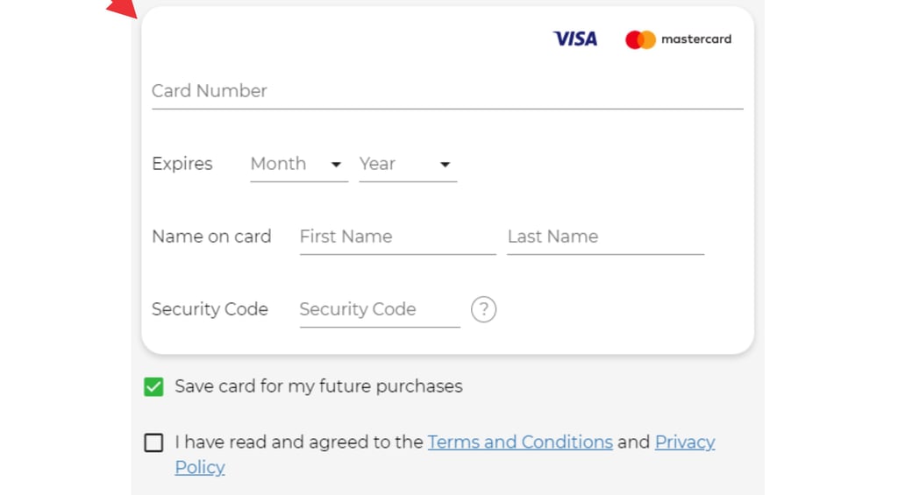Click the Year dropdown arrow
The width and height of the screenshot is (898, 495).
(445, 165)
